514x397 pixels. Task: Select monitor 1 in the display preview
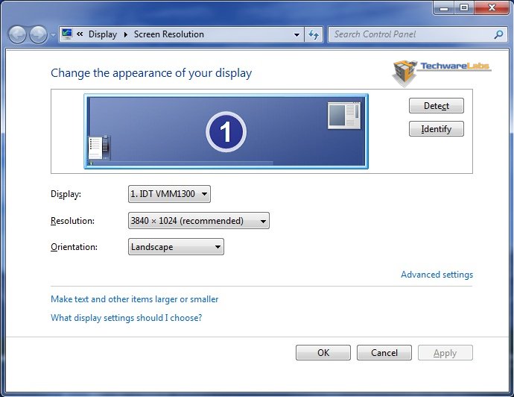(x=226, y=131)
